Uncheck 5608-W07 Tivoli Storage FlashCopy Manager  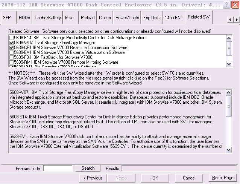click(x=12, y=43)
